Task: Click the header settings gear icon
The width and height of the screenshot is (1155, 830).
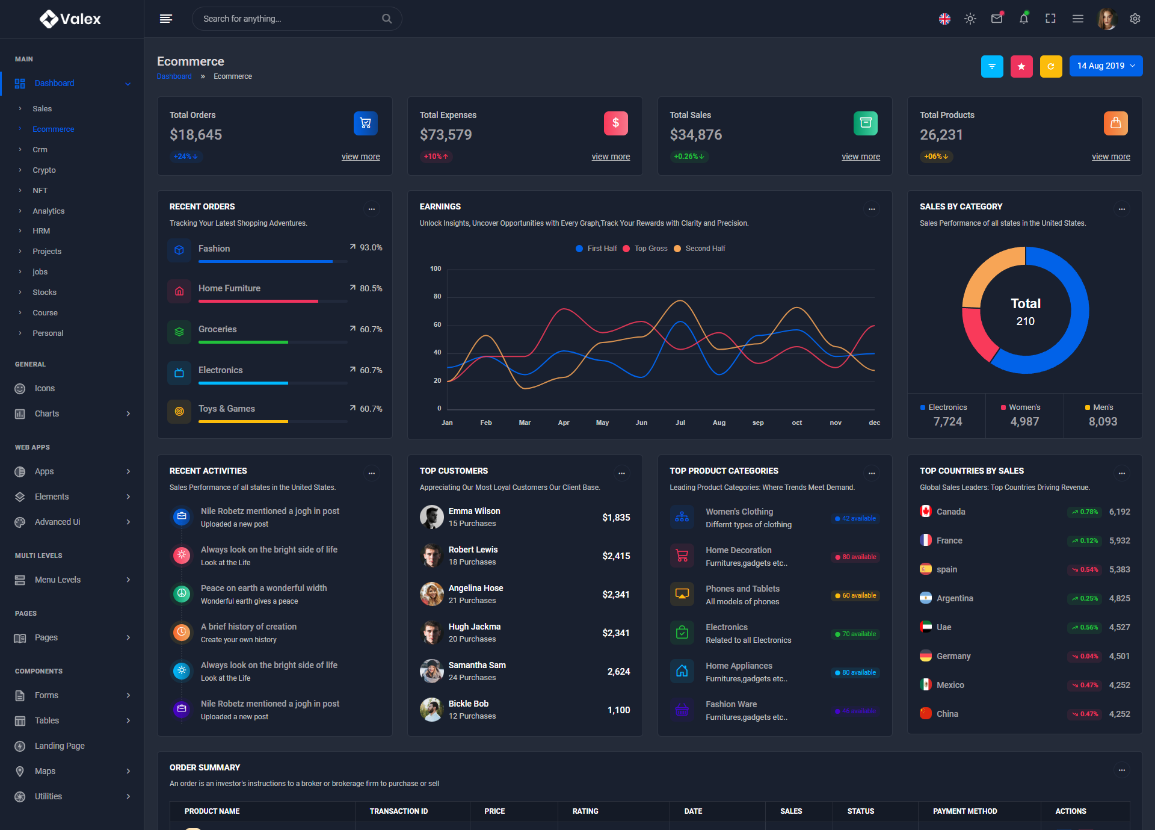Action: (x=1135, y=19)
